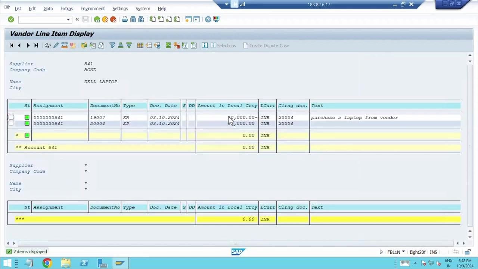Show hidden Windows system tray icons
Screen dimensions: 478x269
pyautogui.click(x=415, y=263)
